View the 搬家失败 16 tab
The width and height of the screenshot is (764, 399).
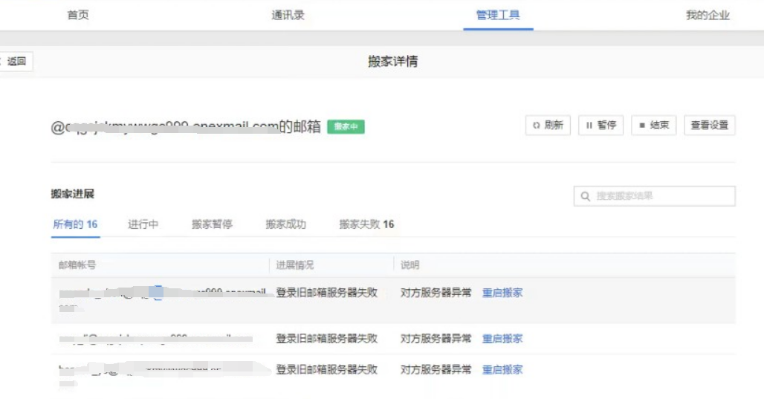click(366, 224)
